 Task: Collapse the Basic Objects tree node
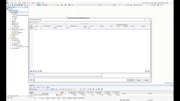click(9, 12)
